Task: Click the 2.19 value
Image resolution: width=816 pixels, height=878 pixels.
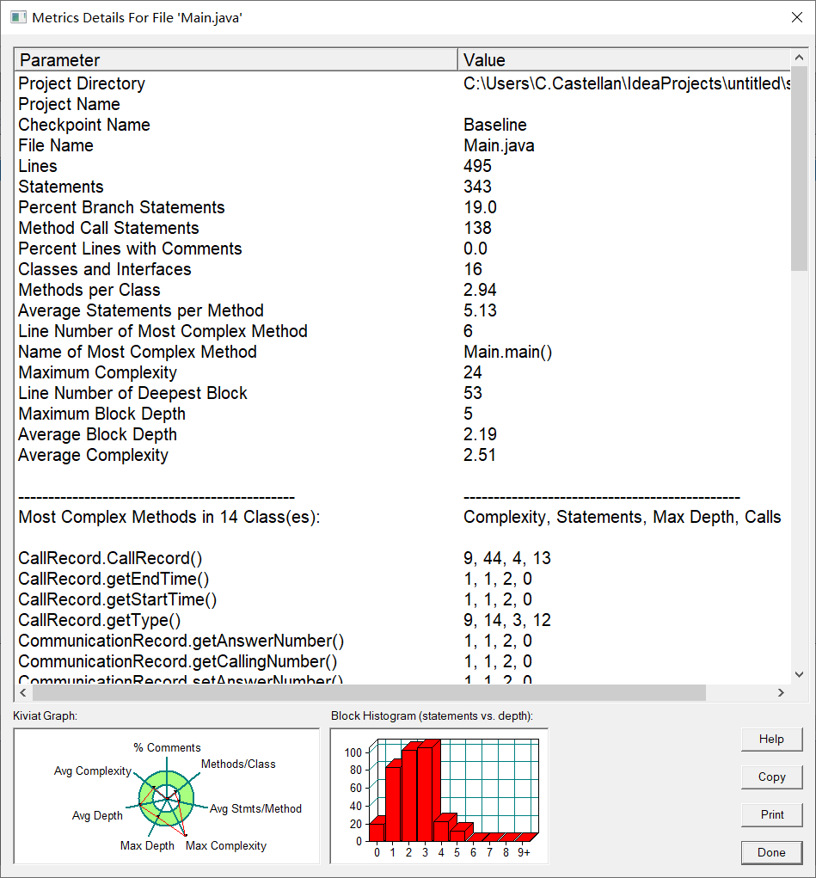Action: point(480,434)
